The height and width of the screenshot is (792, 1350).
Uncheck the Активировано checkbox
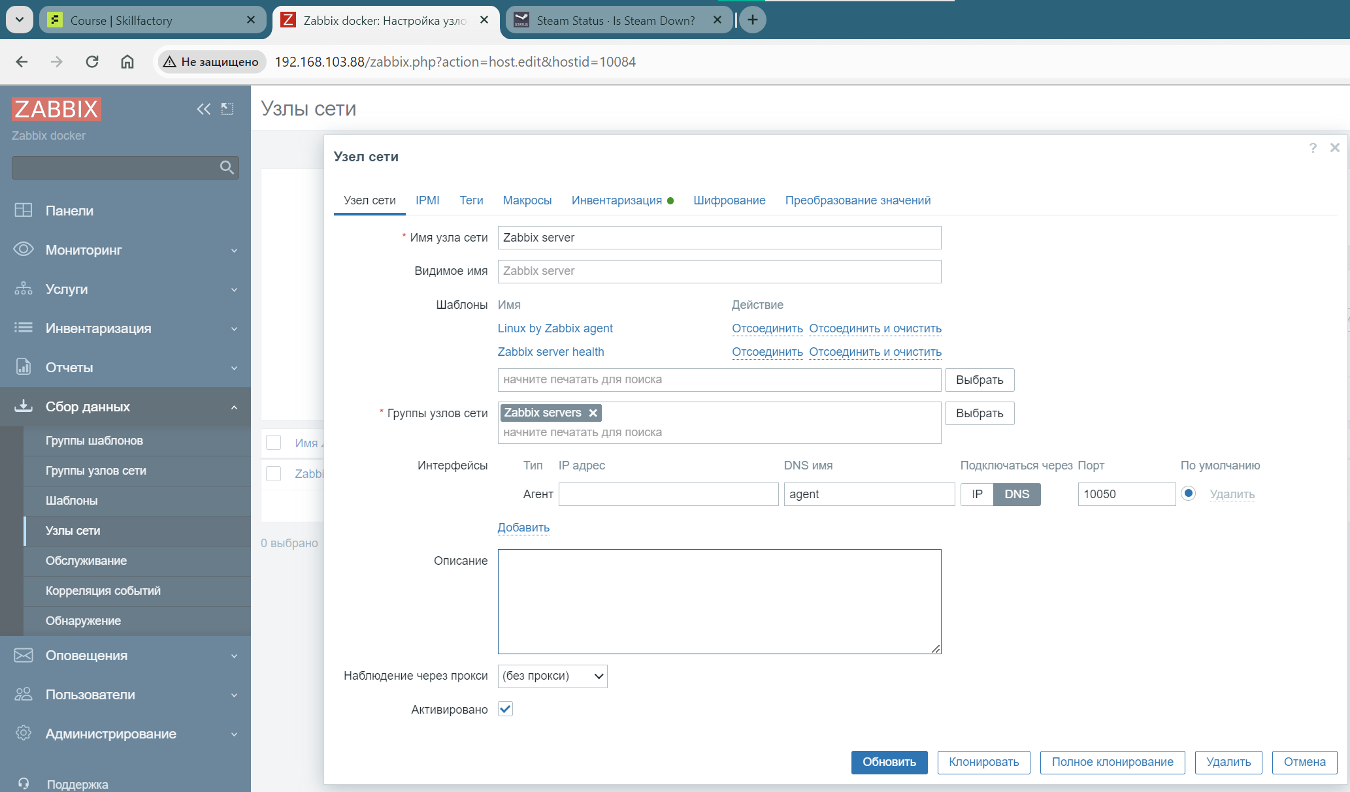pos(505,709)
